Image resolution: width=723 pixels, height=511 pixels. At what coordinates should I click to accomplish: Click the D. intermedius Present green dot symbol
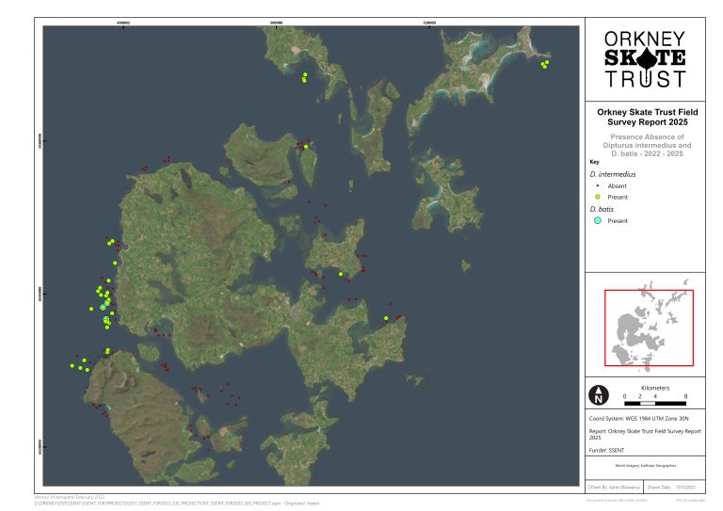point(596,198)
